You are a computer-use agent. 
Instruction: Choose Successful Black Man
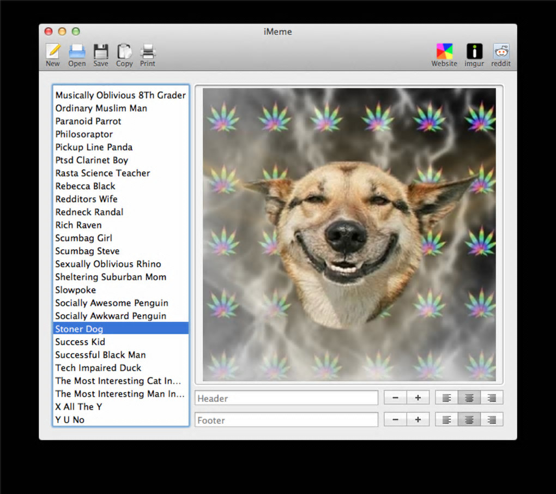click(x=120, y=354)
